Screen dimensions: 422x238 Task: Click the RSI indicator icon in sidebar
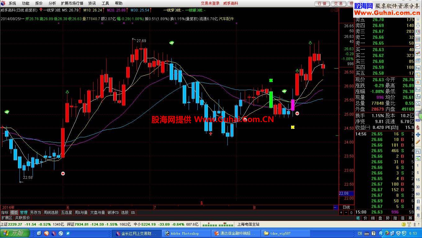coord(418,120)
